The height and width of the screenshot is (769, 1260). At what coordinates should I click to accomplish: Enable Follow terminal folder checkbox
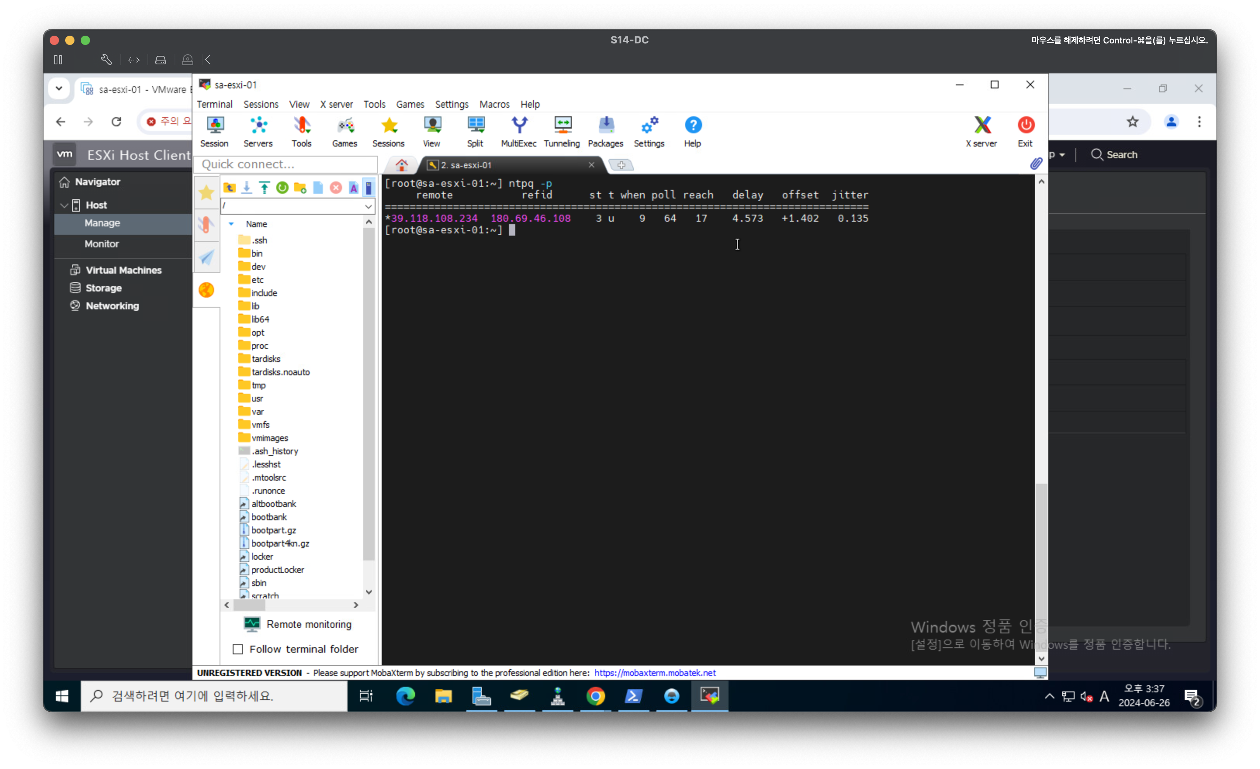point(238,649)
